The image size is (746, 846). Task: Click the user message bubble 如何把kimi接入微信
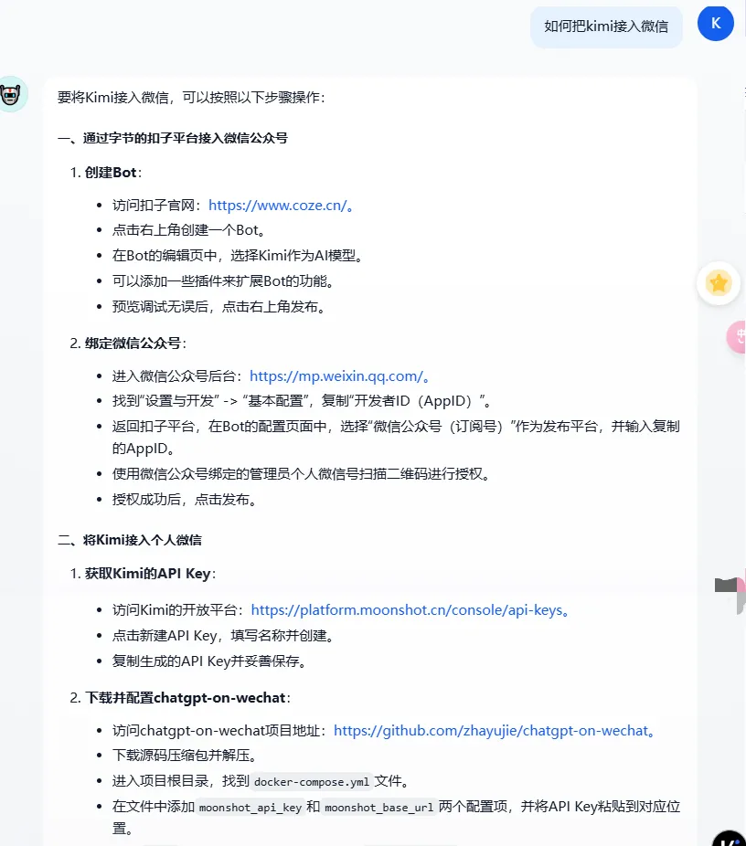606,26
